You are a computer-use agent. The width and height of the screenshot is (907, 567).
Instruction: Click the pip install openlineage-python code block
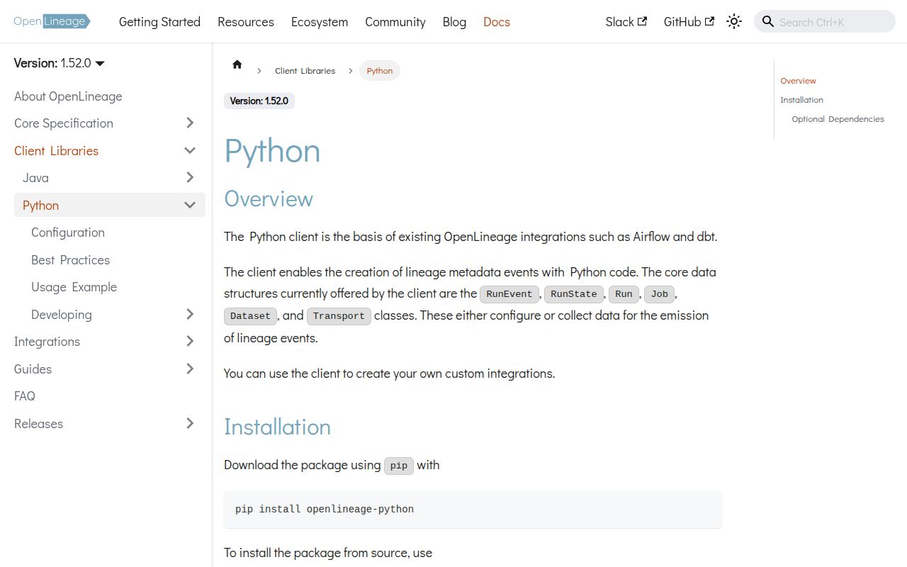click(x=473, y=510)
